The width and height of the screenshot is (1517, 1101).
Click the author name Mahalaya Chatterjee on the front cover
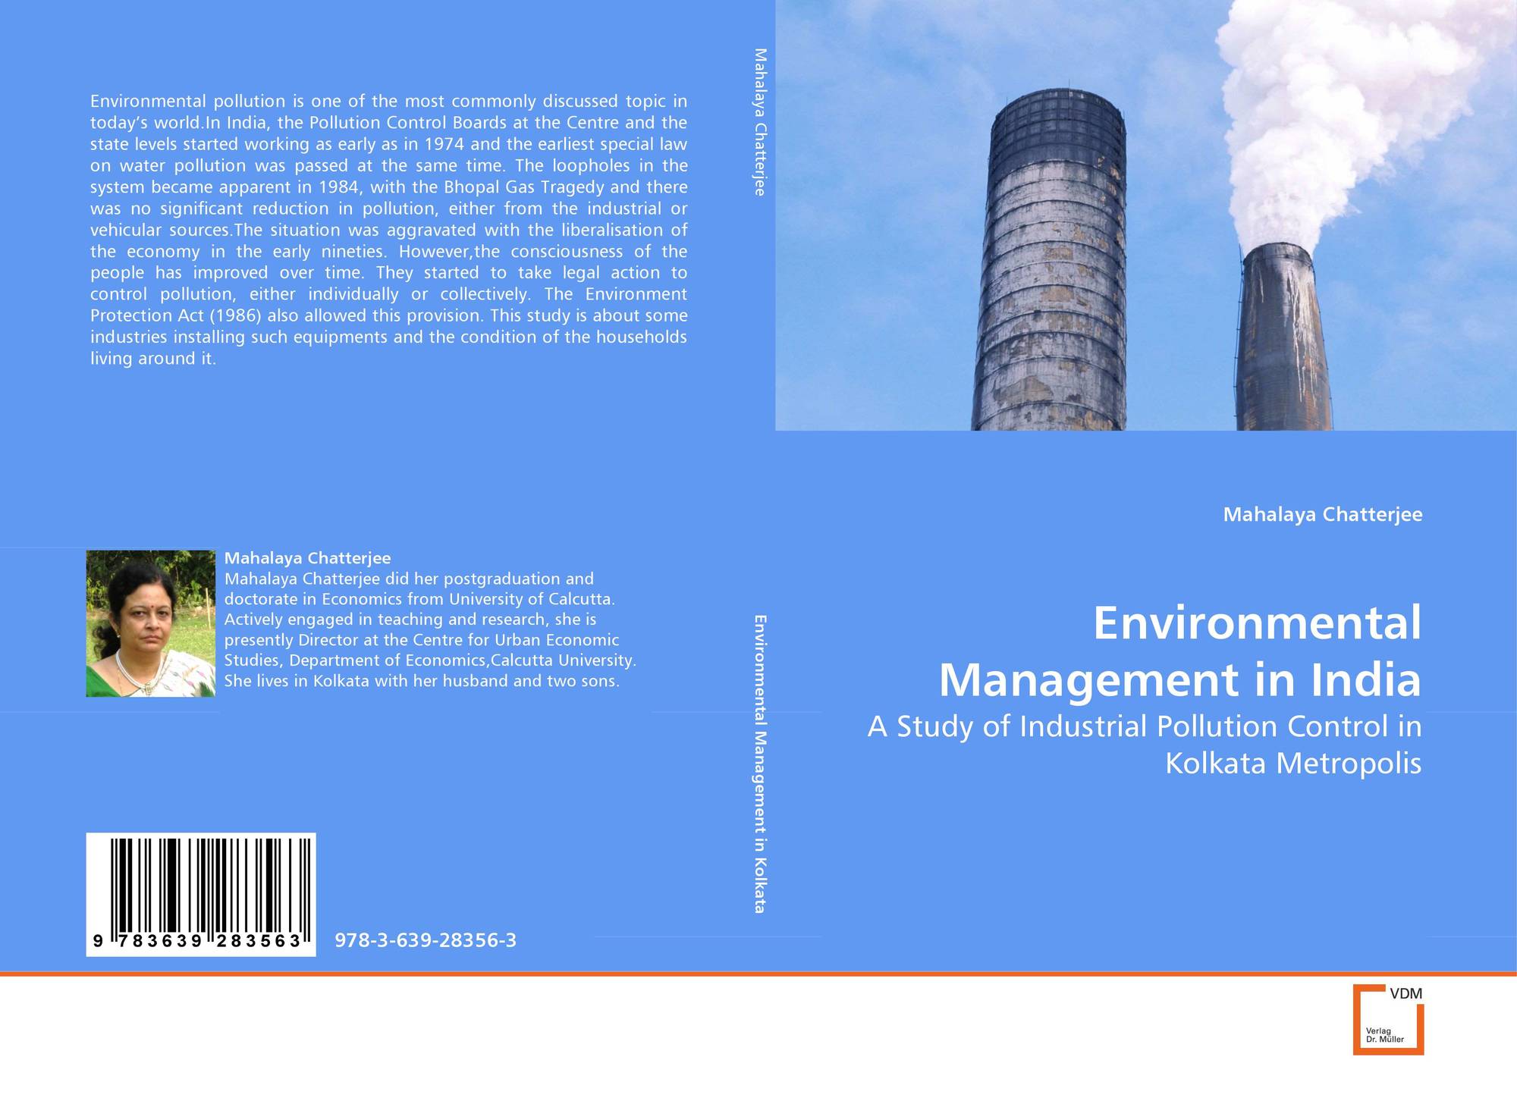(x=1322, y=515)
